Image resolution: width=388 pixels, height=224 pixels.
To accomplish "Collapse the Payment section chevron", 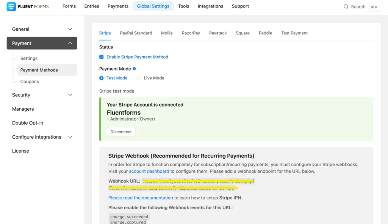I will (x=70, y=43).
